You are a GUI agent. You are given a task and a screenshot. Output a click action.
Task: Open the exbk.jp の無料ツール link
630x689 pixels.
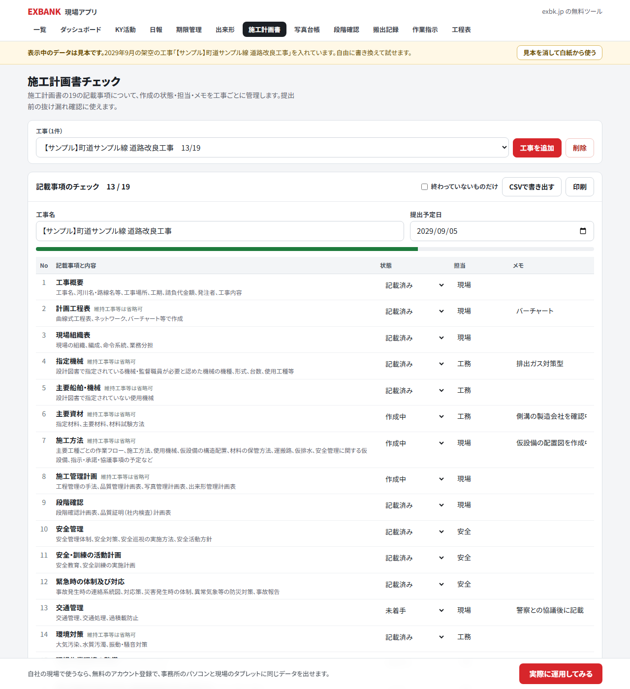point(572,11)
